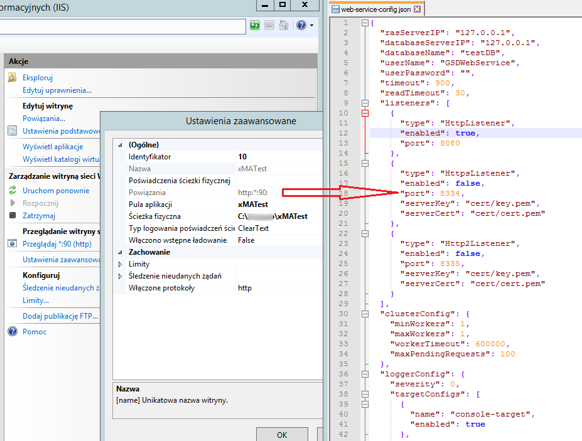
Task: Click the Zatrzymaj stop square icon
Action: click(x=13, y=215)
